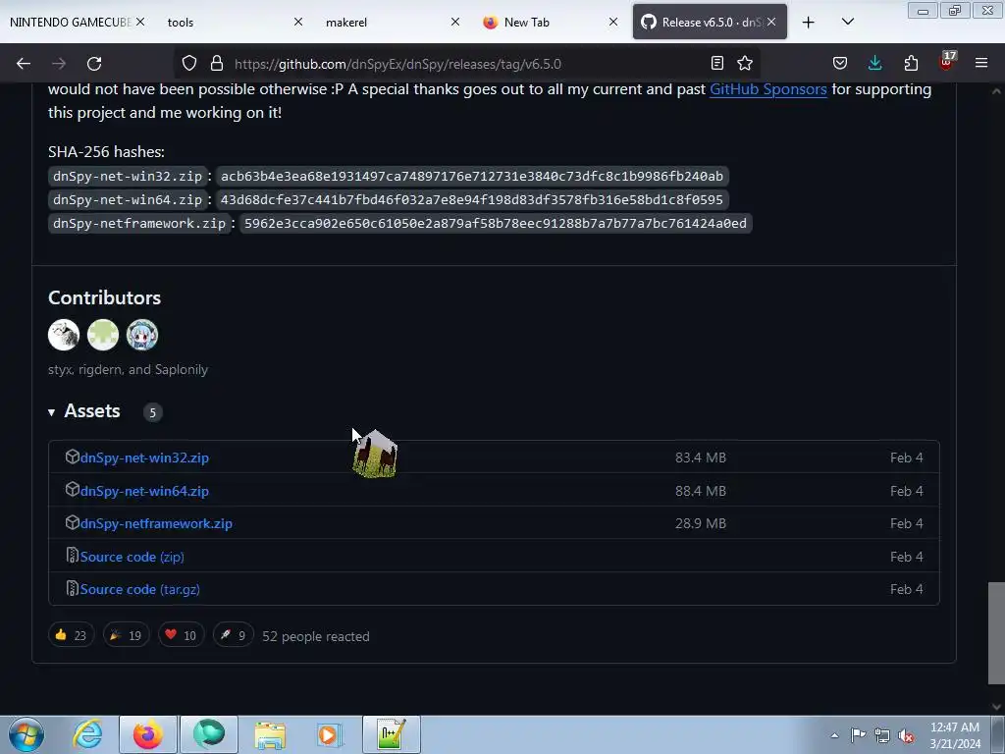Open Windows Explorer folder from taskbar

[270, 734]
